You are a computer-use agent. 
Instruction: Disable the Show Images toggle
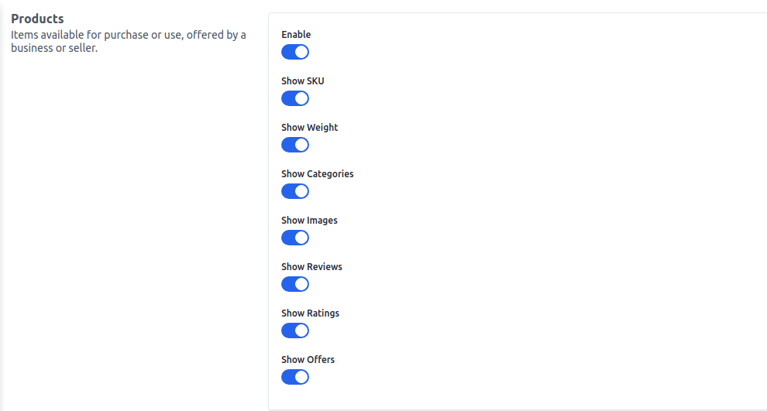point(294,238)
